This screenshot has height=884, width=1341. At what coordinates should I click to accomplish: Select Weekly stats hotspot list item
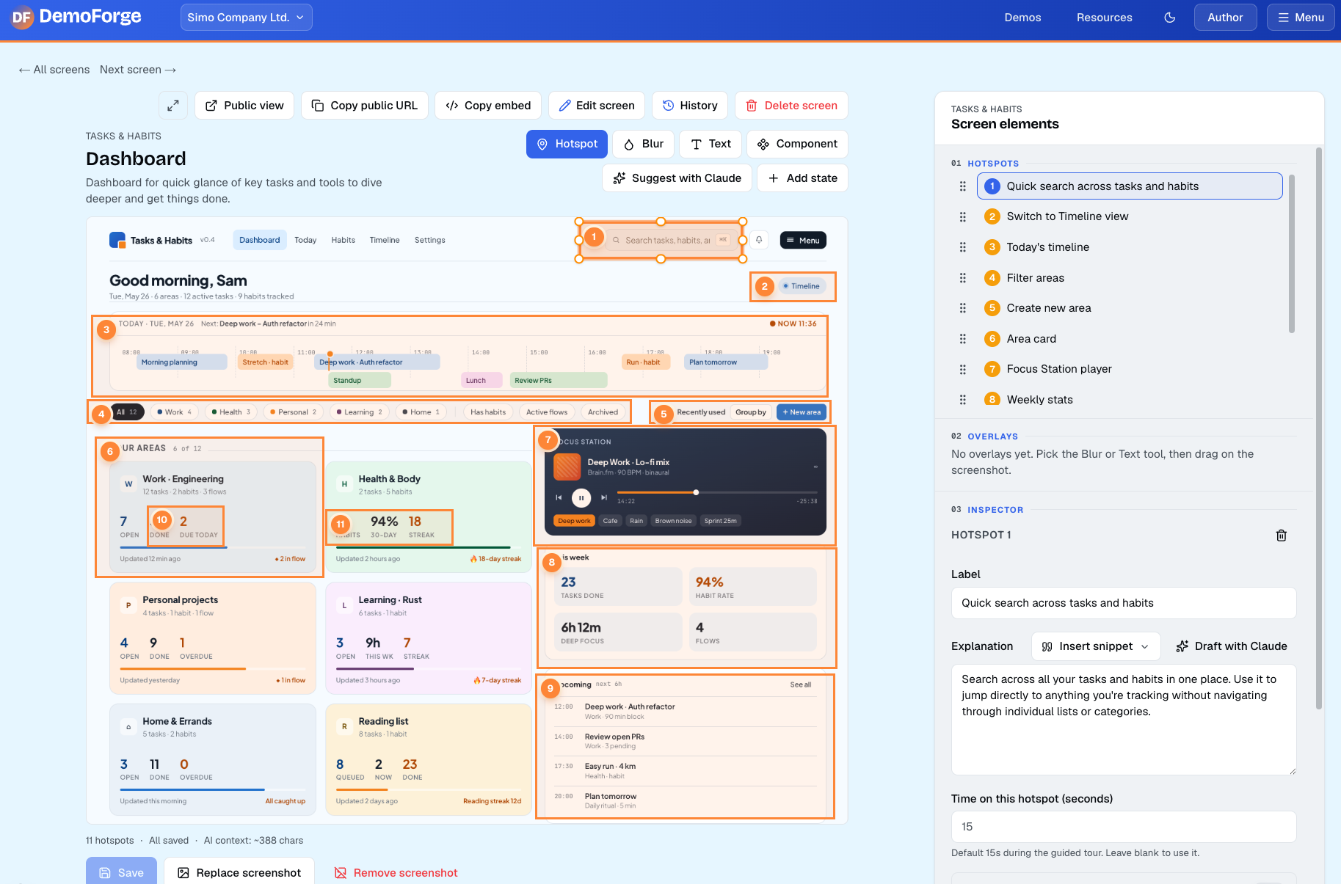(x=1130, y=398)
